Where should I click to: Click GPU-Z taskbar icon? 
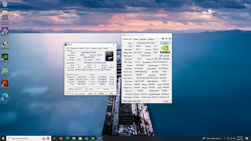tap(93, 138)
